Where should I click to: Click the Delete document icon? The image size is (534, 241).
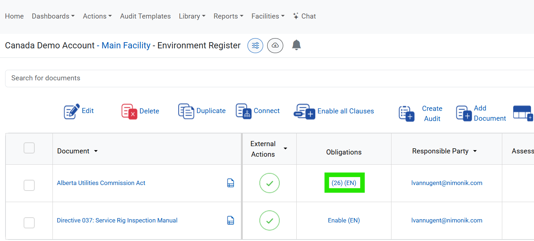[129, 111]
